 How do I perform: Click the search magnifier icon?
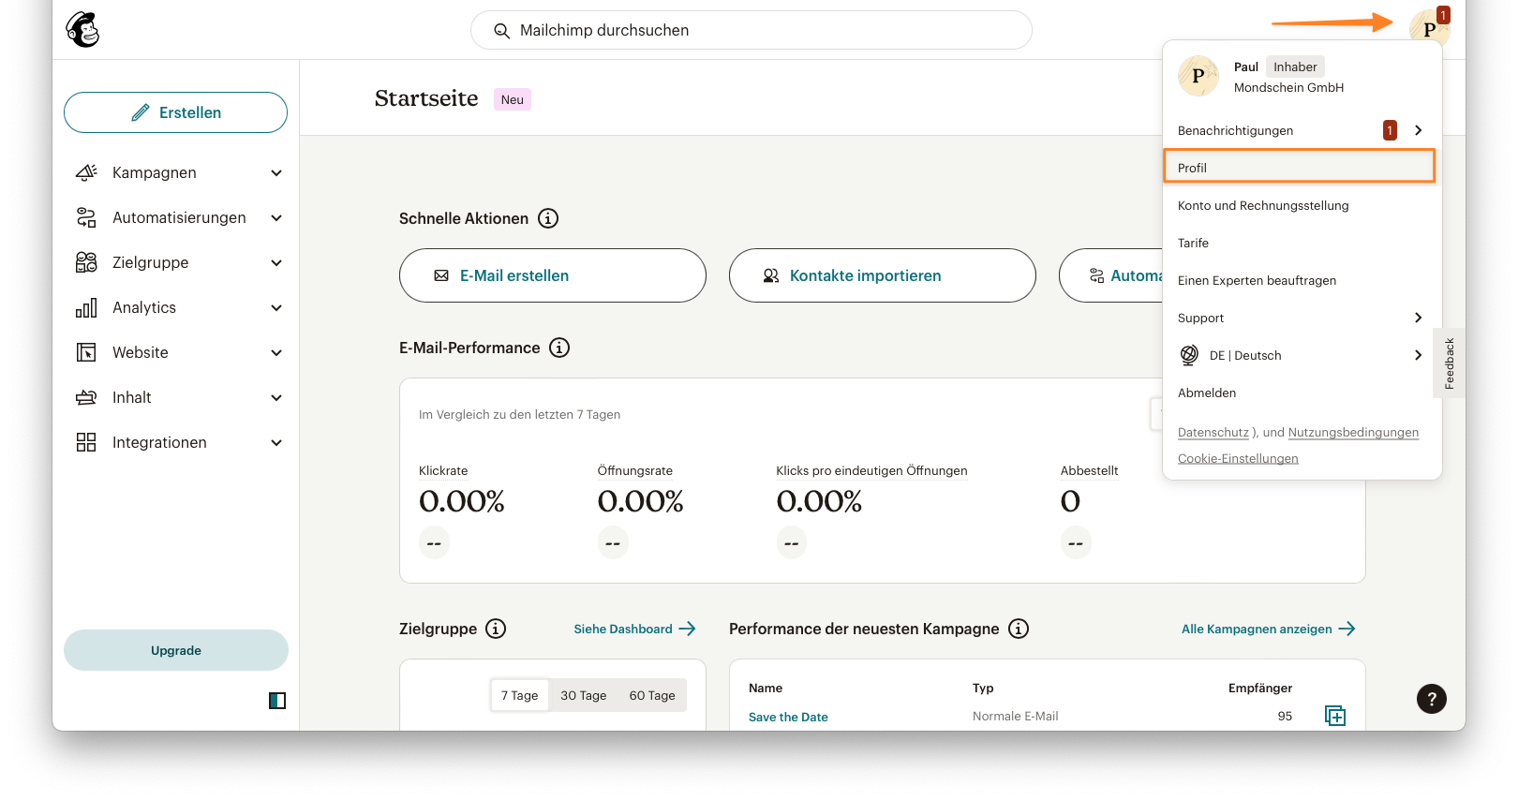click(x=502, y=31)
